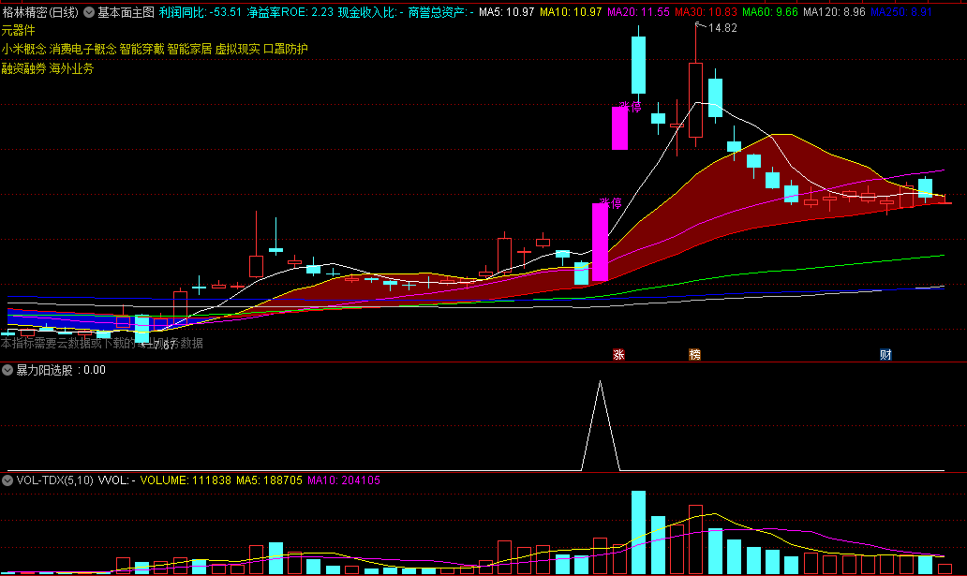The height and width of the screenshot is (576, 967).
Task: Click the 榜 event marker icon
Action: click(694, 355)
